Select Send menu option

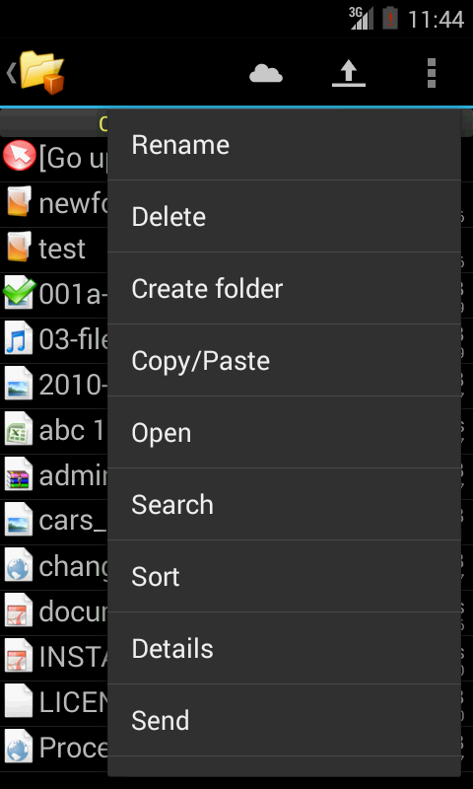click(x=284, y=720)
